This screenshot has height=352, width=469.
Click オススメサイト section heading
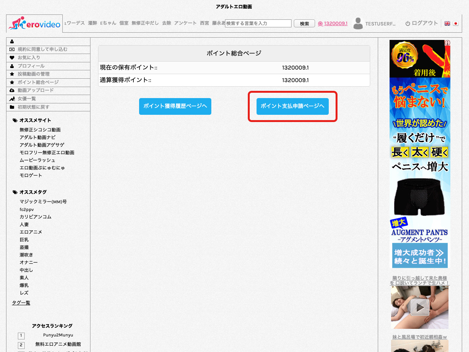(35, 120)
